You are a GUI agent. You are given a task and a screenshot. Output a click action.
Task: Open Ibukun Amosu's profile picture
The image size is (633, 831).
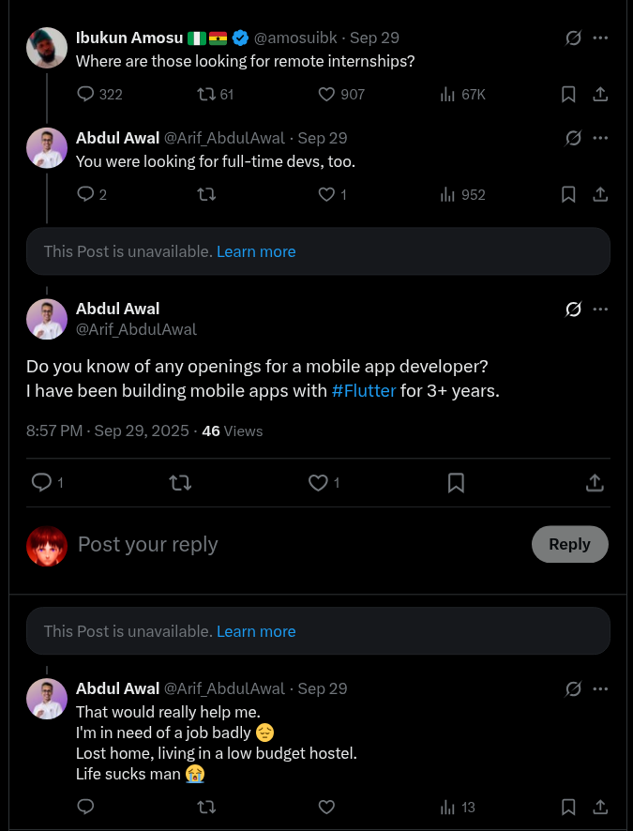pos(47,48)
